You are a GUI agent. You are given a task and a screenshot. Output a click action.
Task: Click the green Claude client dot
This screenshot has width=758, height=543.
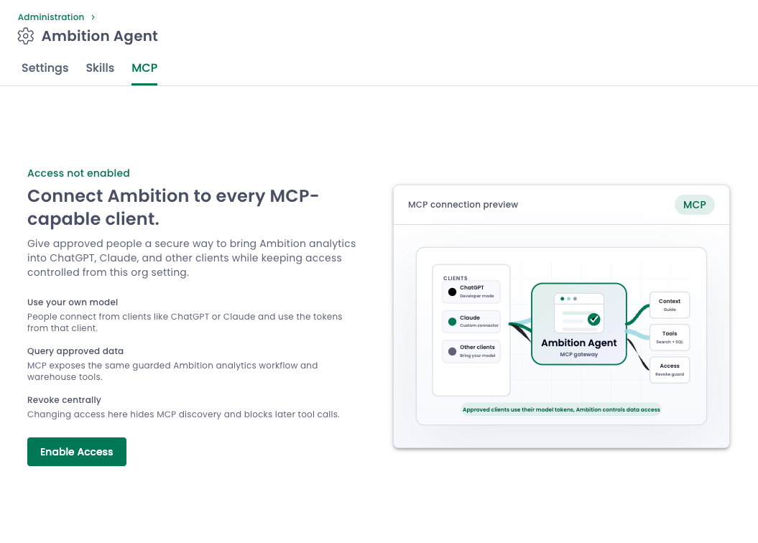pos(452,322)
